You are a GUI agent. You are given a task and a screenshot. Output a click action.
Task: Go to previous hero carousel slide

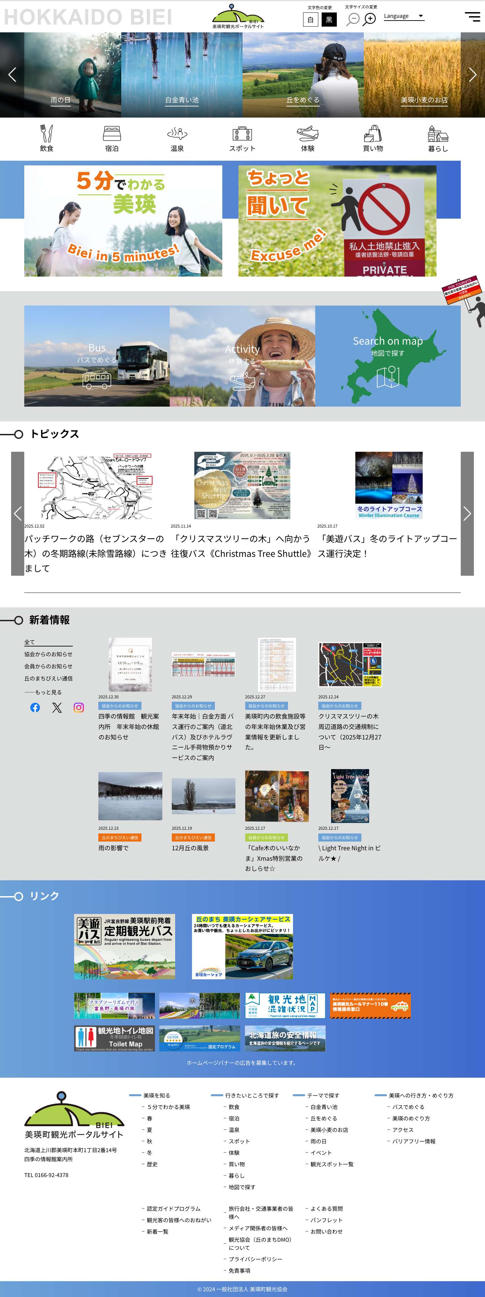[12, 74]
